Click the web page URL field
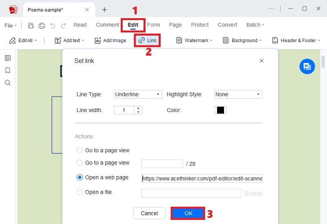Screen dimensions: 327x224 click(x=202, y=179)
